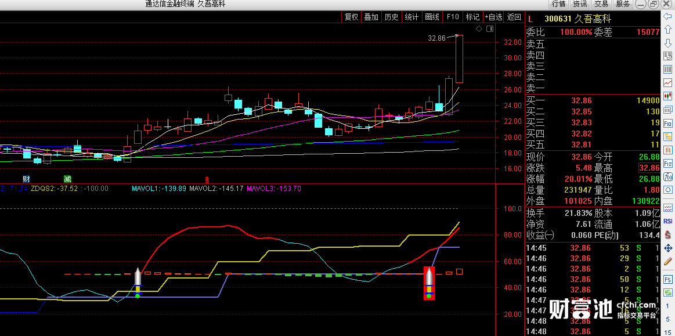Click the F10 toolbar button
Screen dimensions: 675x336
(x=453, y=17)
